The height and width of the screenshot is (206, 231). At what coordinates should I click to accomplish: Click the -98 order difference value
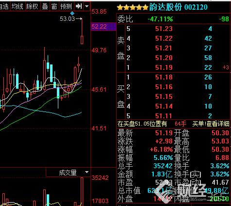pyautogui.click(x=224, y=19)
